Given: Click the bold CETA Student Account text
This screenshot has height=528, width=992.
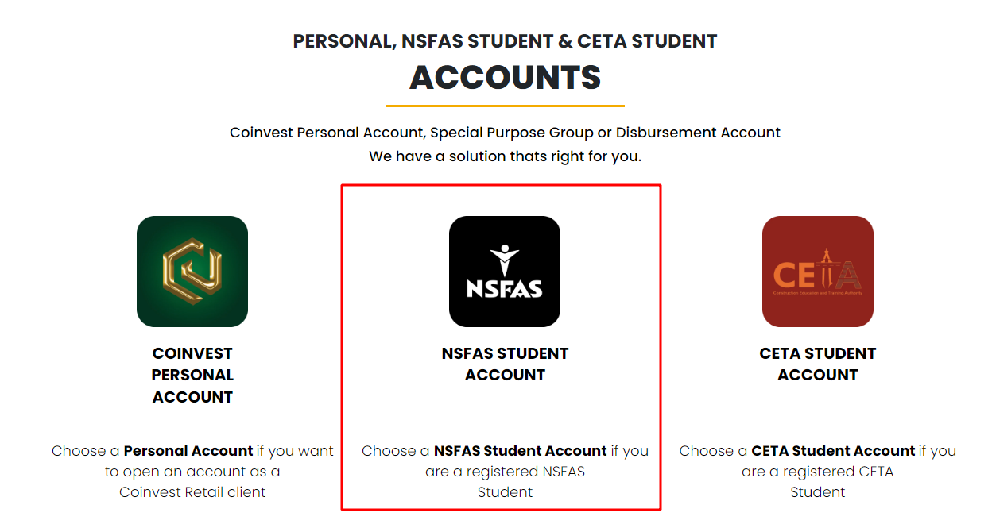Looking at the screenshot, I should click(x=833, y=450).
